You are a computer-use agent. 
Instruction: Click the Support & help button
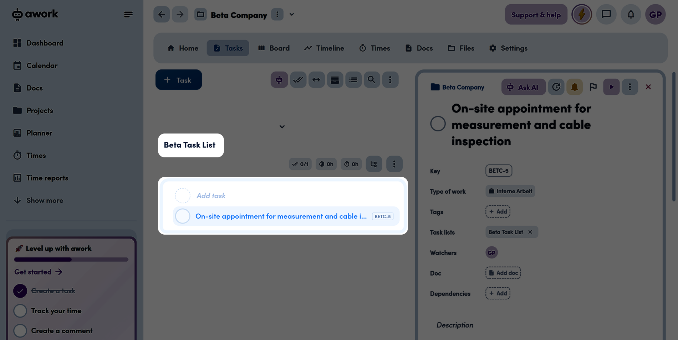tap(536, 15)
